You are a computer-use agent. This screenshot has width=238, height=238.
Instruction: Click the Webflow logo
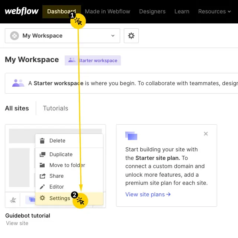pos(22,11)
